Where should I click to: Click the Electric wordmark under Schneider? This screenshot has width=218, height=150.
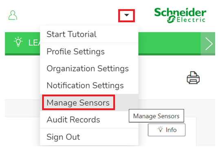point(191,20)
